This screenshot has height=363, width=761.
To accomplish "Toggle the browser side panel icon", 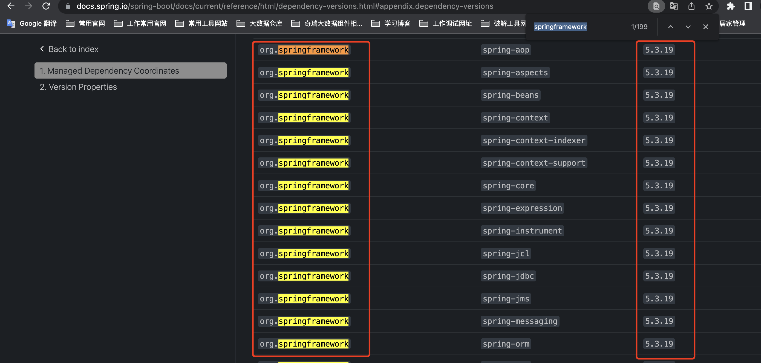I will click(x=748, y=6).
